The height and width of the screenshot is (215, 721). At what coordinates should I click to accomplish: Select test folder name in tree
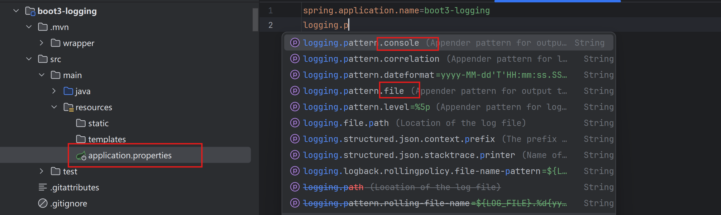click(70, 171)
